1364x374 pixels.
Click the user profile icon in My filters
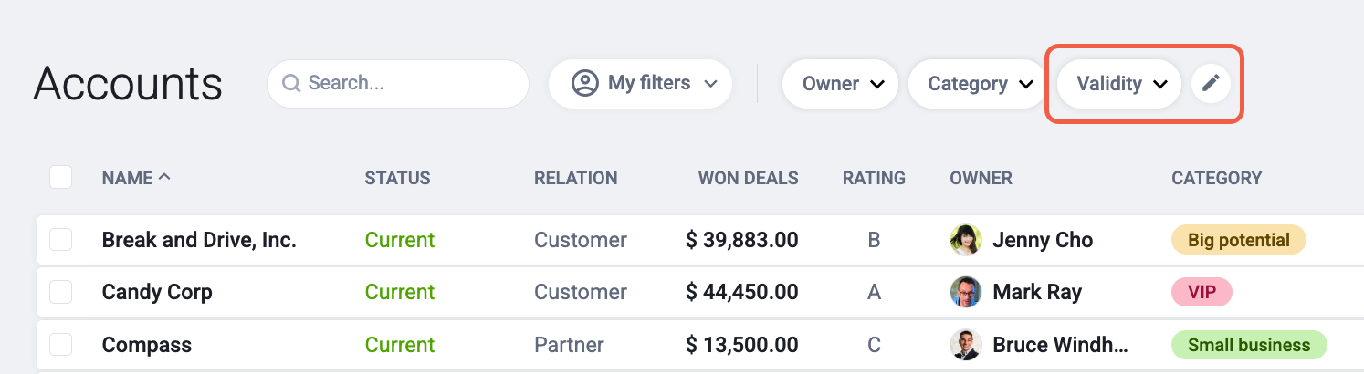pyautogui.click(x=584, y=84)
